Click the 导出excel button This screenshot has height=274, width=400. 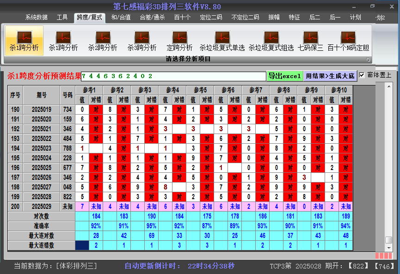coord(285,76)
